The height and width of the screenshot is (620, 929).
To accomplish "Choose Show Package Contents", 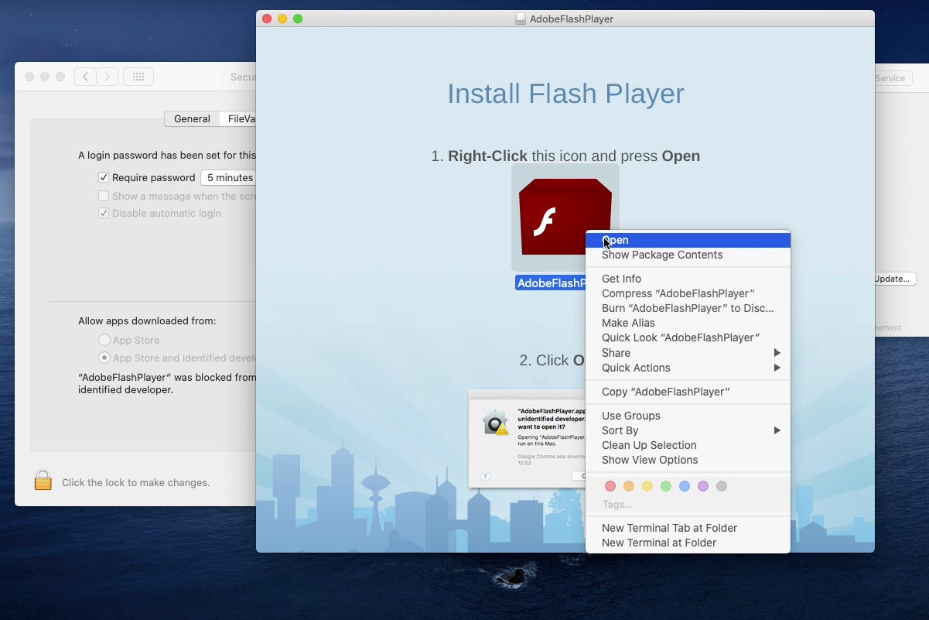I will pos(688,255).
